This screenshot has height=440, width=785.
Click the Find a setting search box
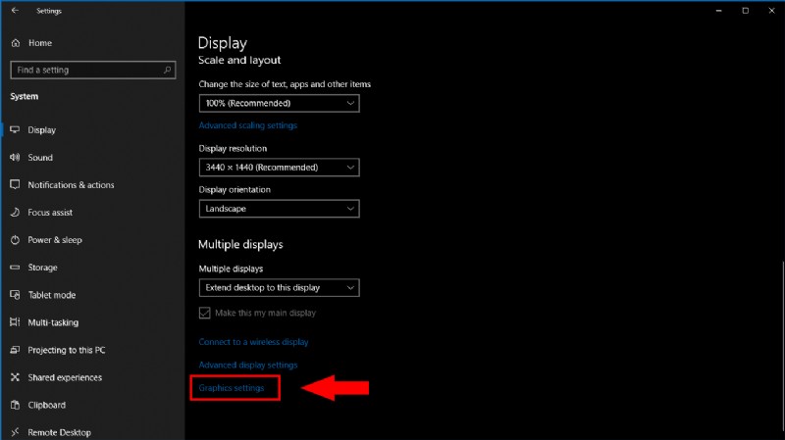[92, 70]
